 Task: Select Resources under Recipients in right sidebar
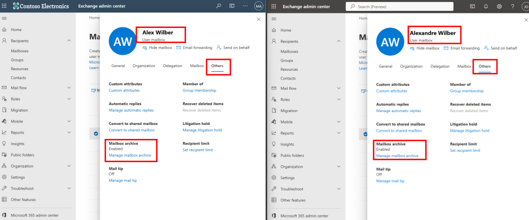[x=289, y=69]
